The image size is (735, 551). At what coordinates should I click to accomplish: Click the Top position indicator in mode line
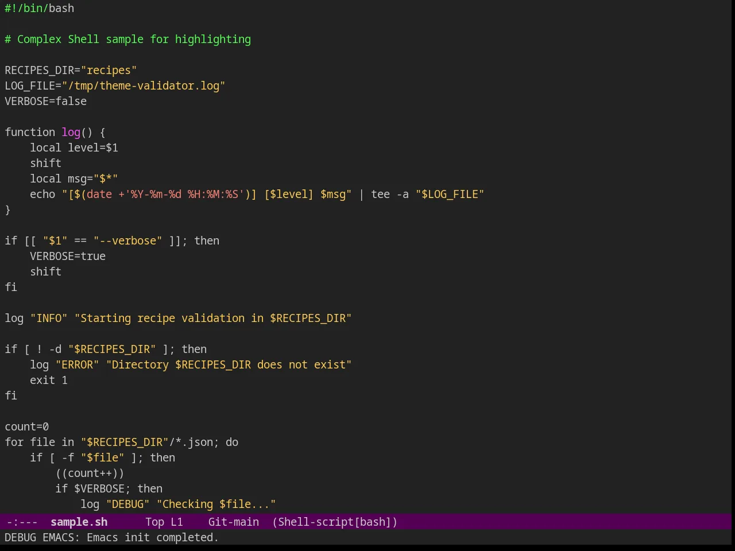pos(154,522)
